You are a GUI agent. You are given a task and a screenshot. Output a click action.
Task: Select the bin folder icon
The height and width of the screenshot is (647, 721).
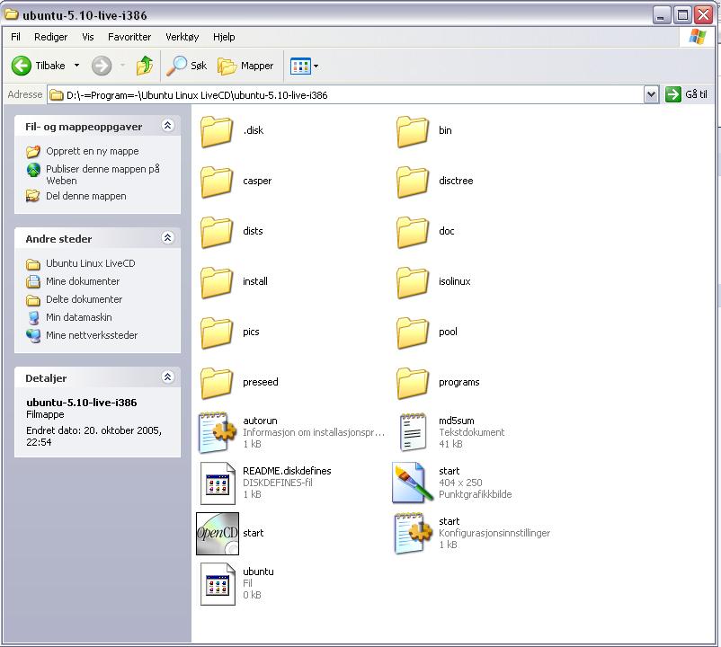tap(413, 131)
